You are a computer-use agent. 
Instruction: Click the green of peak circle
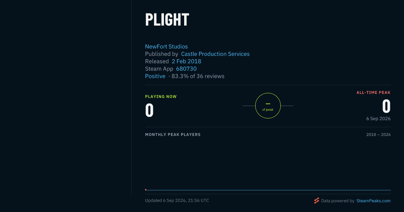coord(268,106)
